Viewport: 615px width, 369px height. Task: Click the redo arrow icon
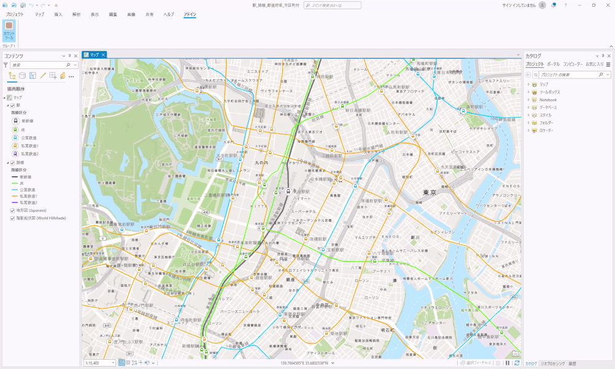(x=43, y=5)
